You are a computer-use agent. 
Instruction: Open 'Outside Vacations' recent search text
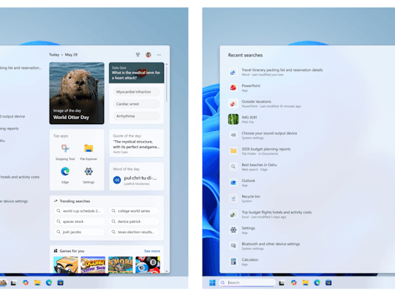(x=256, y=102)
